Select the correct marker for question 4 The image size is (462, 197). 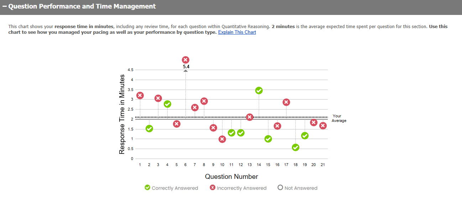click(167, 104)
